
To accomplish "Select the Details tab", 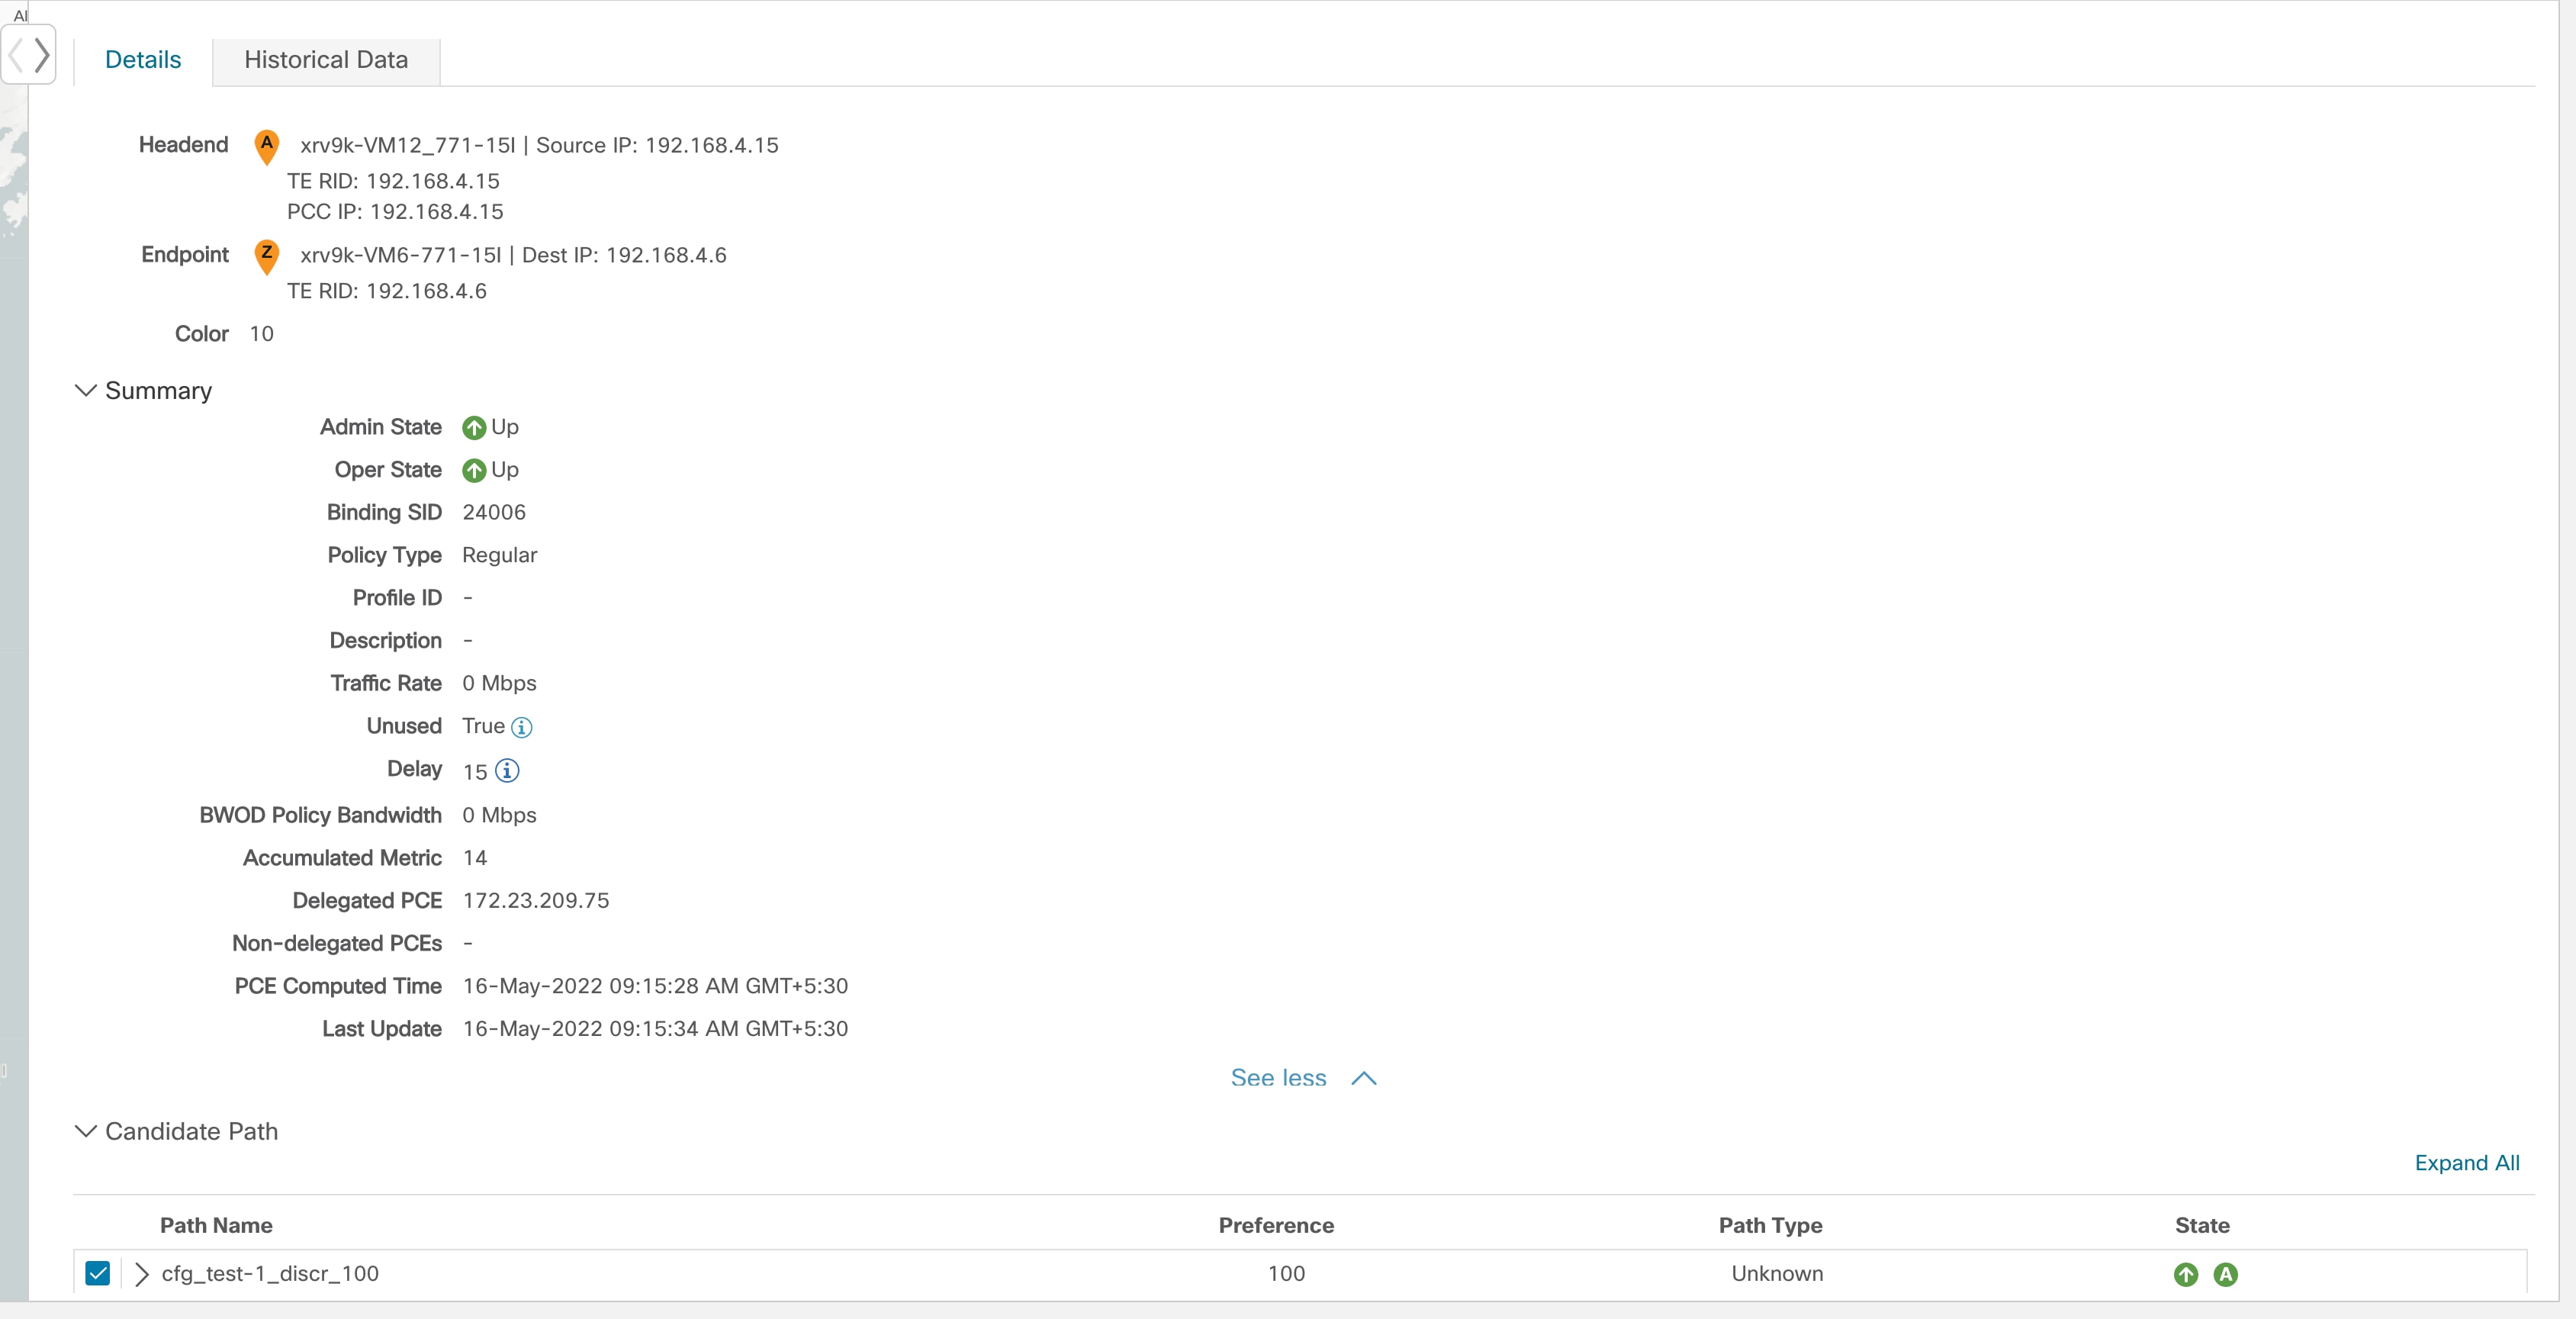I will point(143,60).
